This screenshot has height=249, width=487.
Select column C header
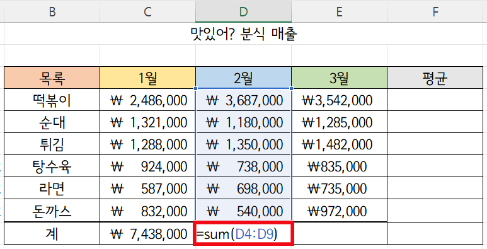(147, 11)
